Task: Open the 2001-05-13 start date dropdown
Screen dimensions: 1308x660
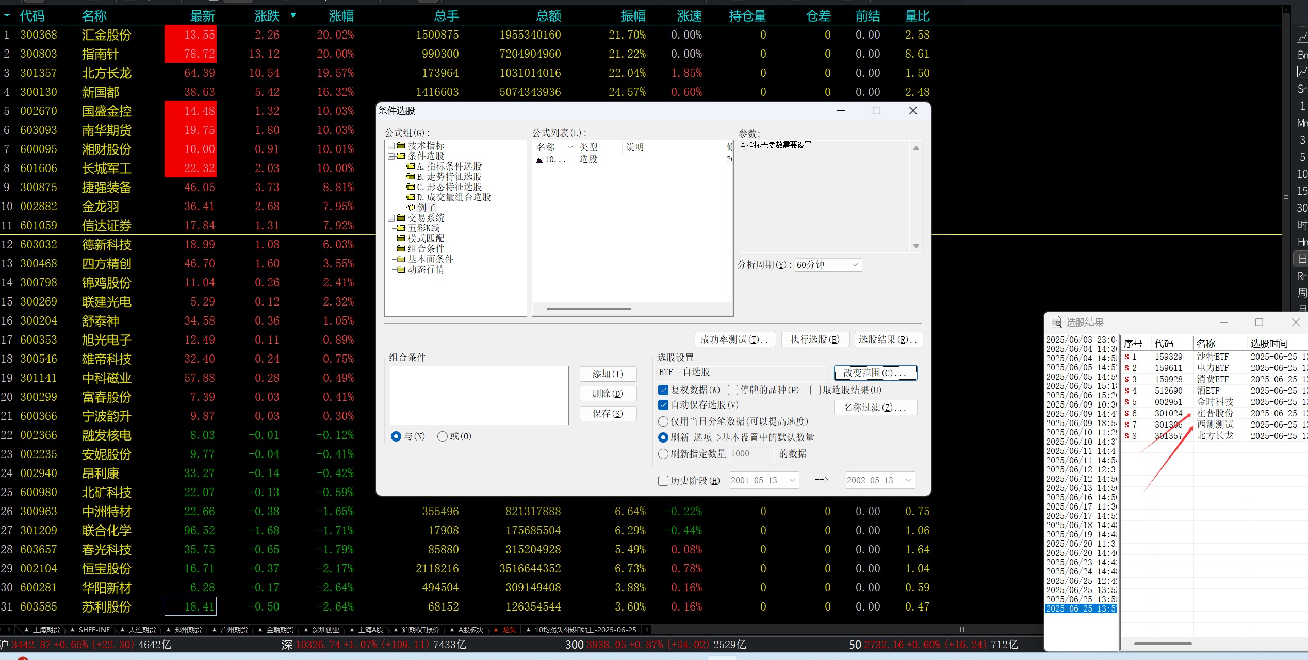Action: pyautogui.click(x=792, y=481)
